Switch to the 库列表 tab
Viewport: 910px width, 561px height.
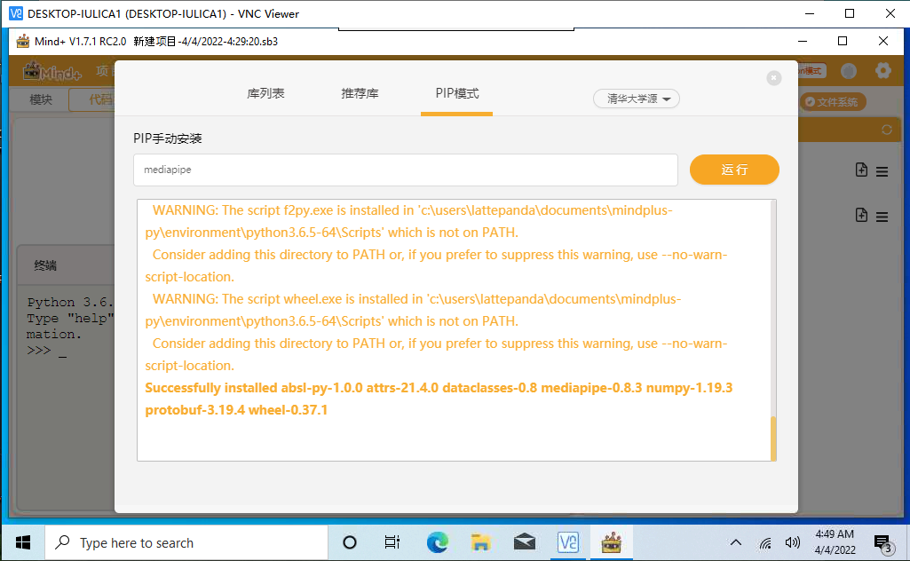(x=265, y=93)
